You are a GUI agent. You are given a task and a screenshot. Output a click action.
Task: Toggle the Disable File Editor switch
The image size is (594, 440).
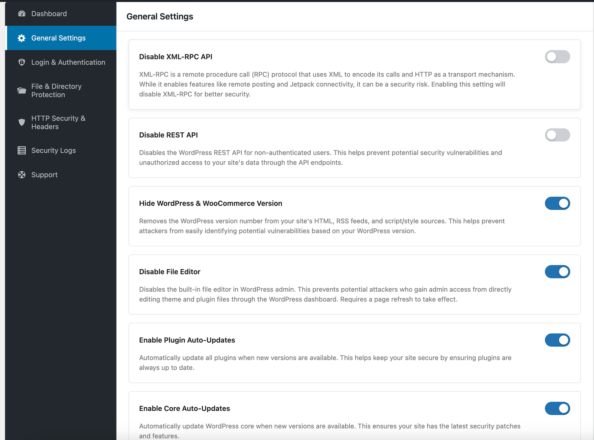(557, 272)
